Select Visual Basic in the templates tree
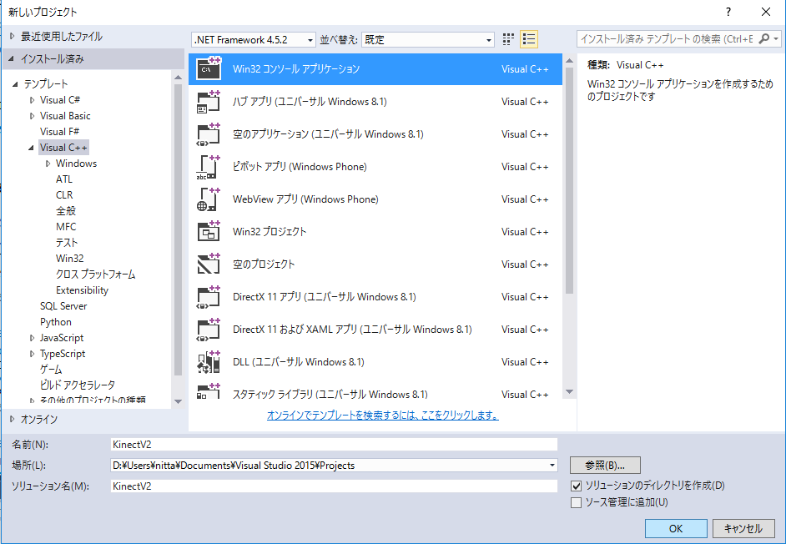This screenshot has height=544, width=786. point(65,116)
